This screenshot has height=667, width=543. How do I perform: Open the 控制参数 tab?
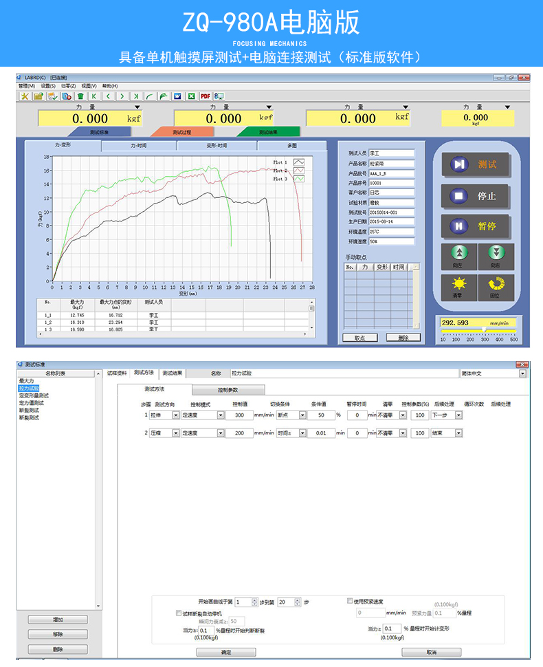228,390
